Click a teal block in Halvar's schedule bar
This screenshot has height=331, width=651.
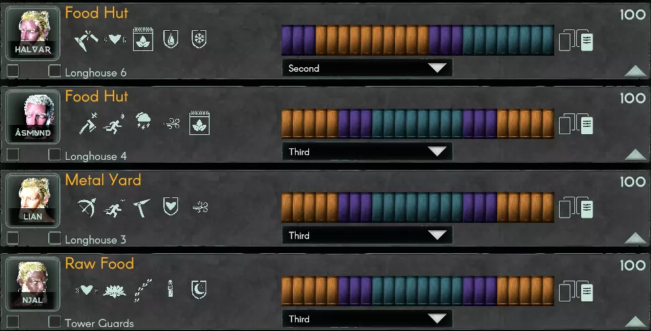pos(508,40)
